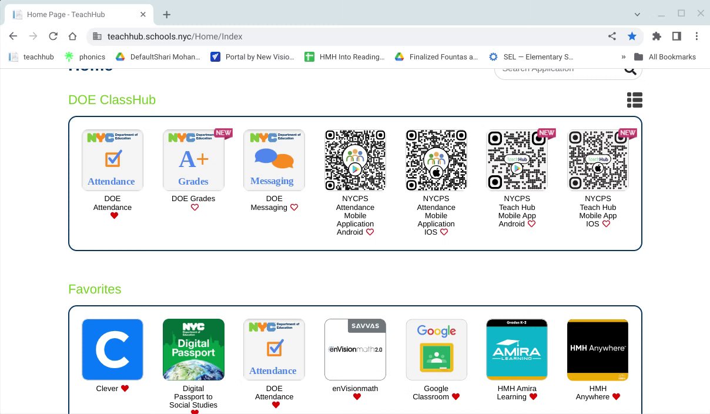Open HMH Into Reading bookmark

click(x=345, y=57)
